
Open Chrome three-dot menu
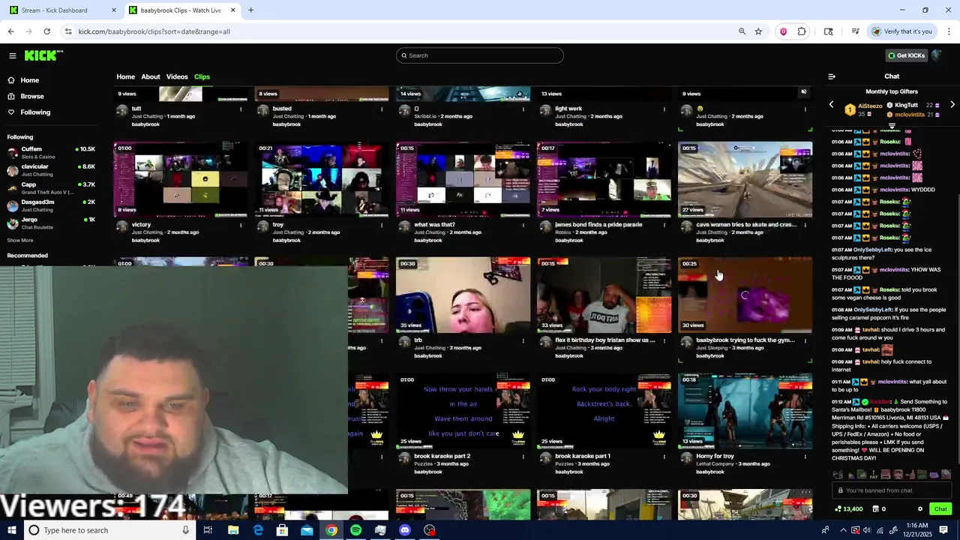[x=949, y=31]
